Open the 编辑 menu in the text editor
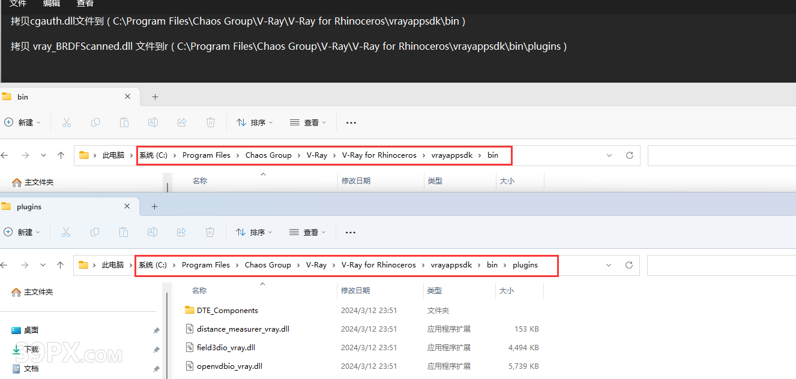 (x=52, y=4)
